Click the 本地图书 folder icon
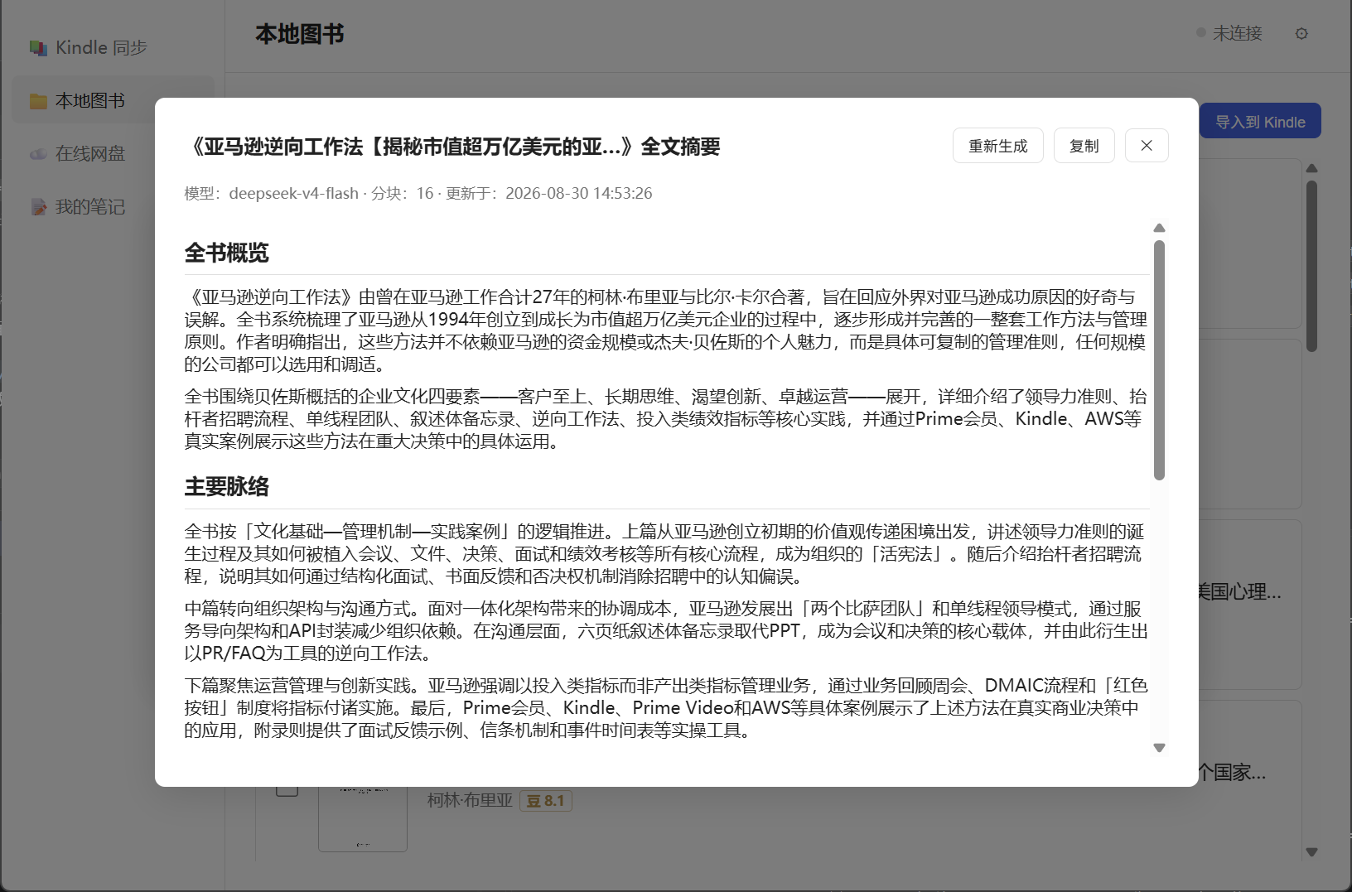This screenshot has height=892, width=1352. (38, 101)
